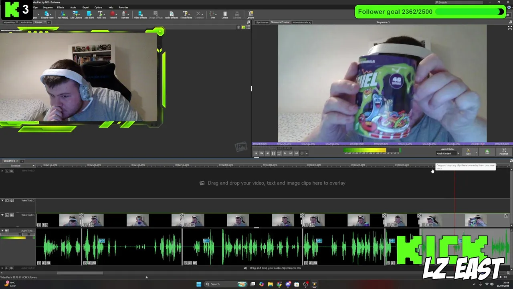Split clip with the Split scissors button
The image size is (513, 289).
pyautogui.click(x=468, y=152)
